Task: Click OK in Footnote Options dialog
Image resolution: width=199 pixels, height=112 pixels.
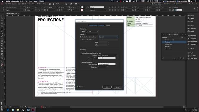Action: pos(107,87)
